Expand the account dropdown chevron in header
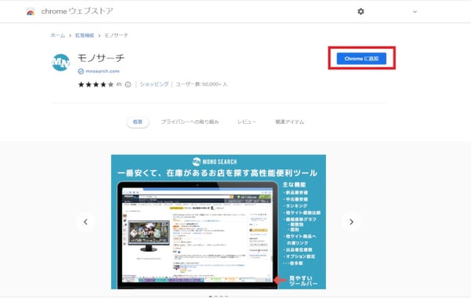Screen dimensions: 471x298 point(415,12)
